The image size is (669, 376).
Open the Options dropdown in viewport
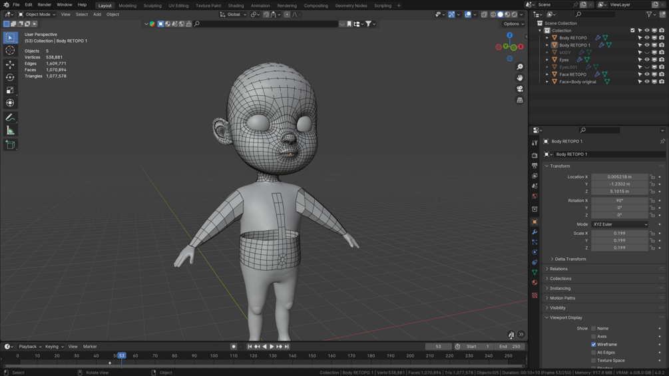tap(513, 24)
